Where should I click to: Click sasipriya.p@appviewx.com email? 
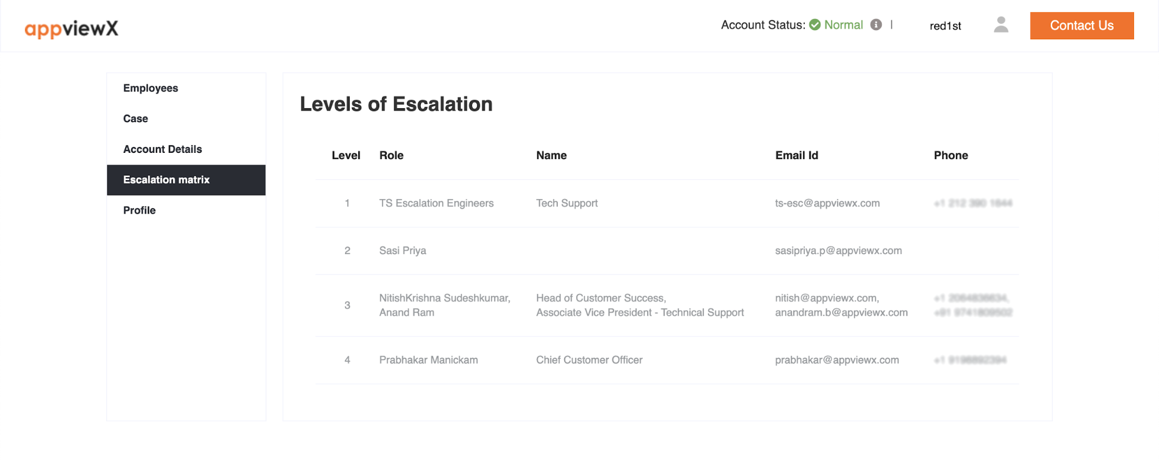point(838,251)
